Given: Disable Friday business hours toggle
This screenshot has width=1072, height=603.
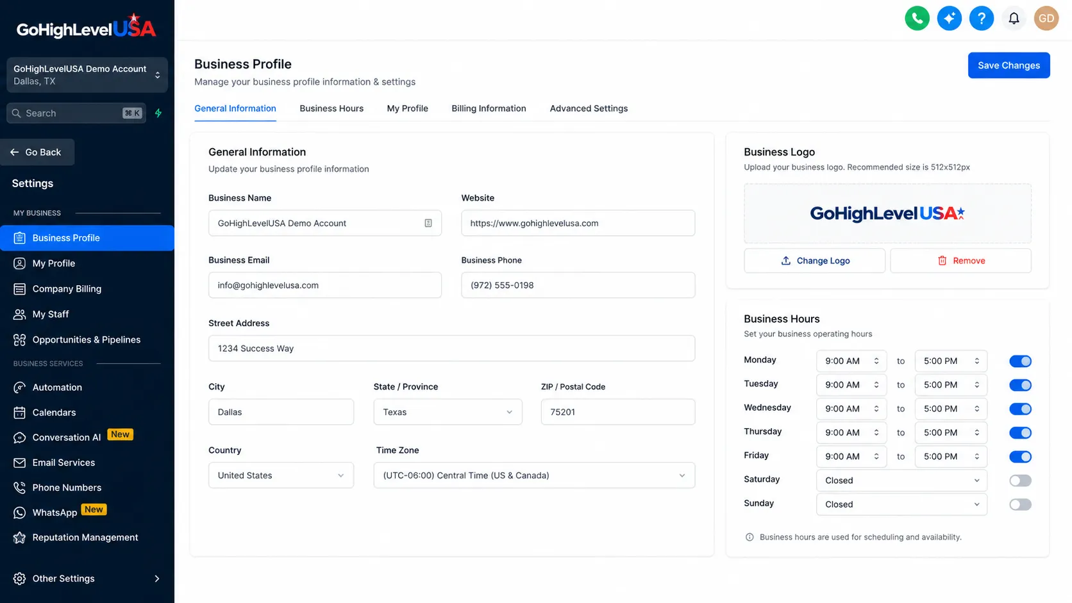Looking at the screenshot, I should coord(1020,457).
